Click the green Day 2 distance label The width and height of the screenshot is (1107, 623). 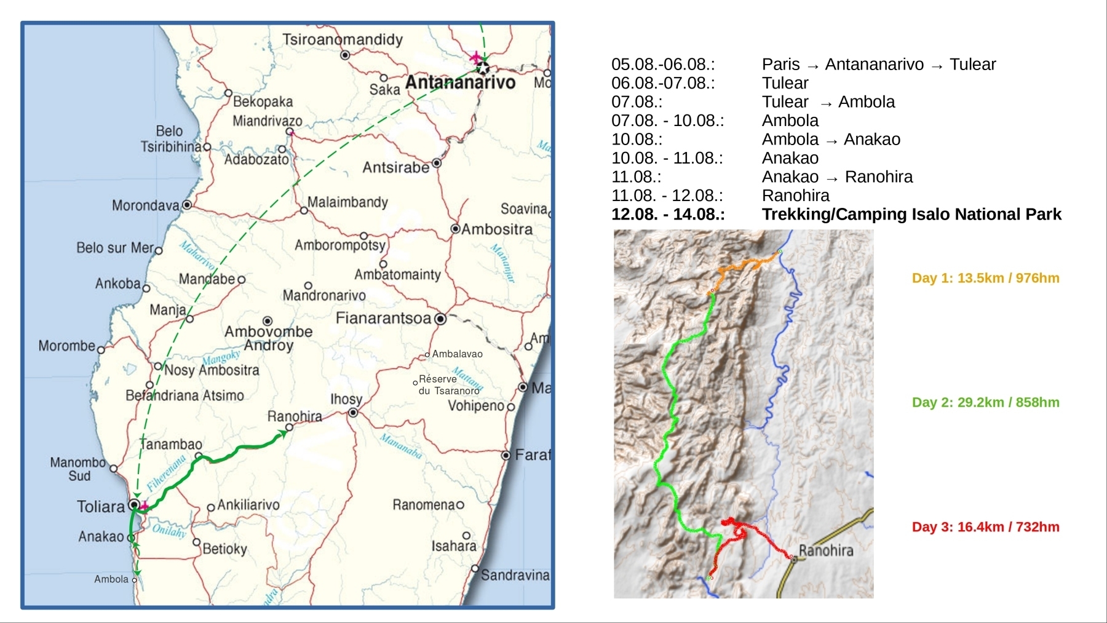pos(985,402)
